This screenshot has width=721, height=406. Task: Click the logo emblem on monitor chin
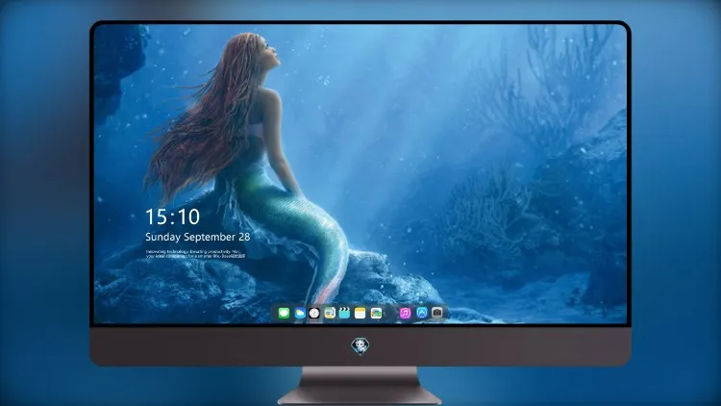(x=360, y=345)
